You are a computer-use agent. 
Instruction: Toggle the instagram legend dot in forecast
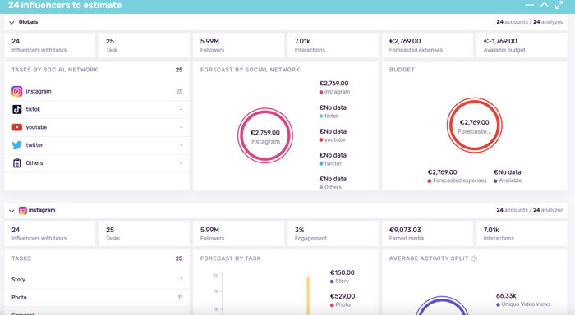(x=321, y=93)
